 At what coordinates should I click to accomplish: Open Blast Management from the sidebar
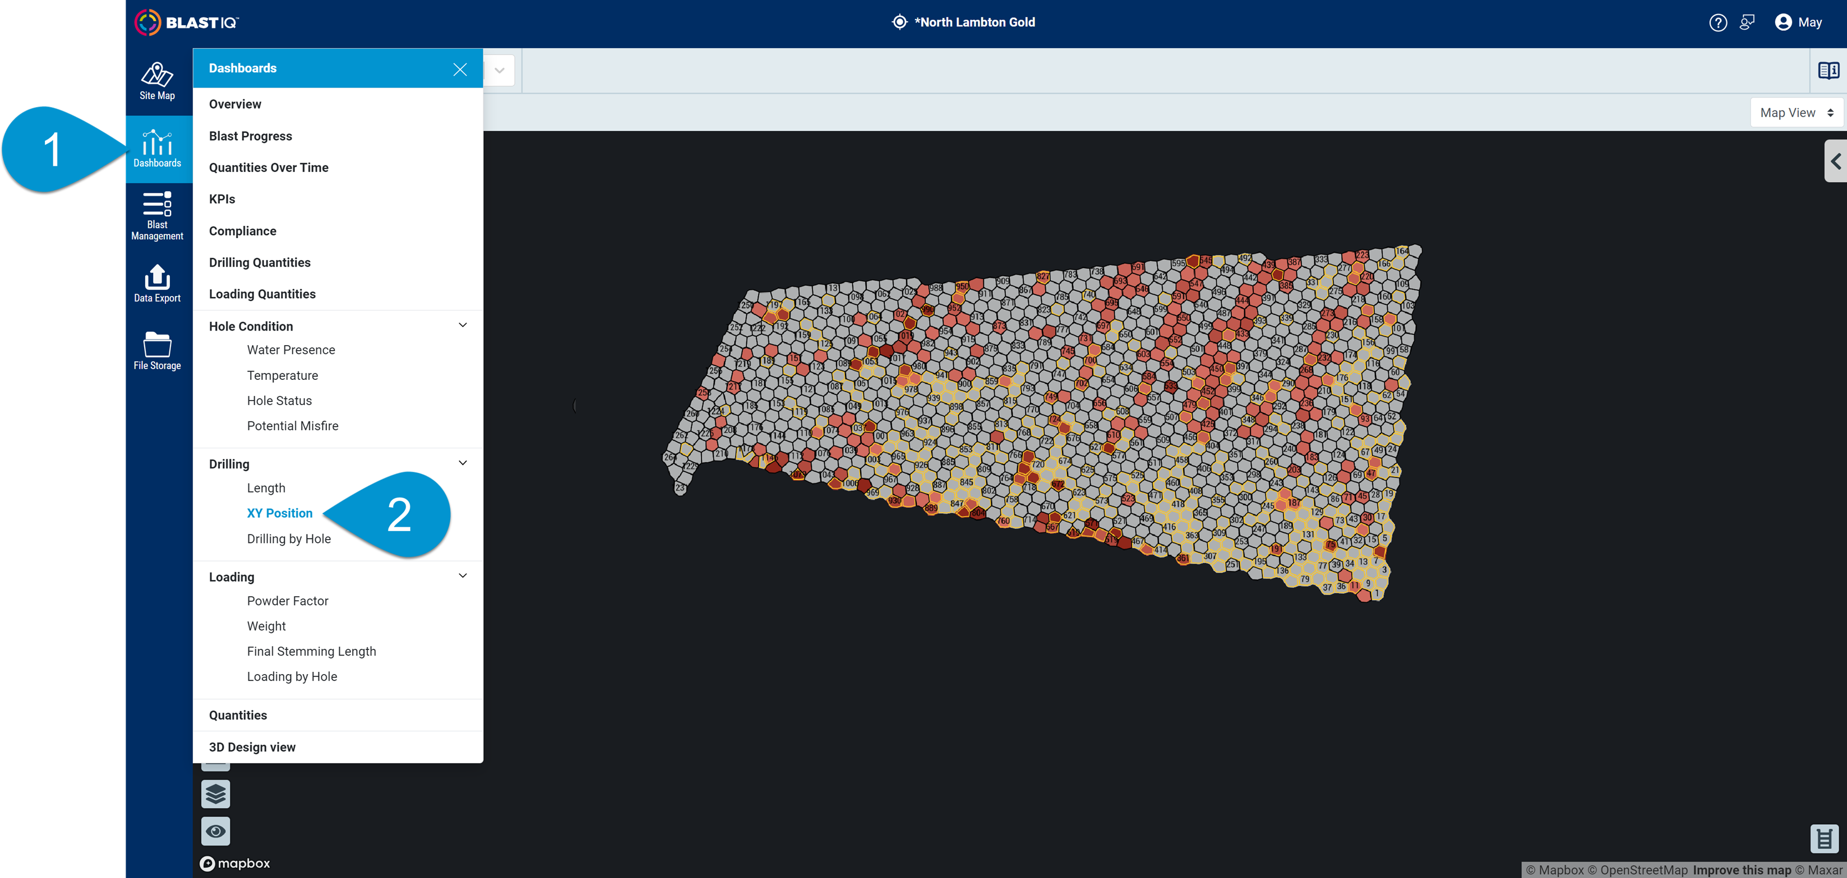pyautogui.click(x=157, y=214)
